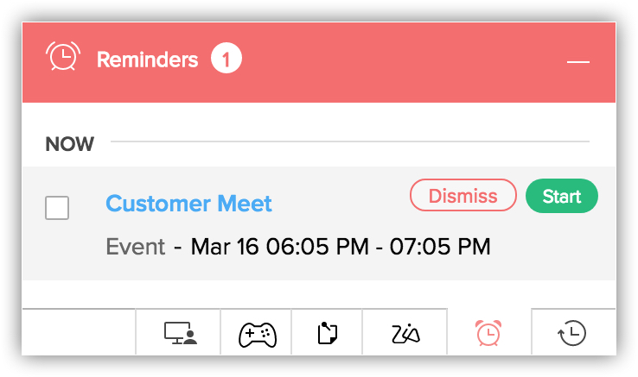Open the gamepad icon in bottom bar
This screenshot has height=377, width=638.
(x=257, y=333)
